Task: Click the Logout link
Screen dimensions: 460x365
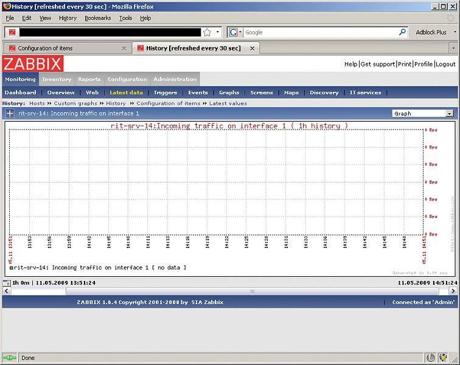Action: coord(445,64)
